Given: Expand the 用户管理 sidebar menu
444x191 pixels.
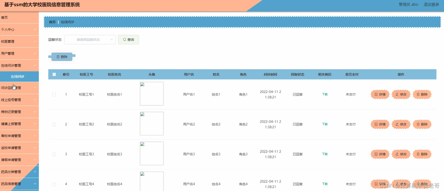Looking at the screenshot, I should coord(19,53).
